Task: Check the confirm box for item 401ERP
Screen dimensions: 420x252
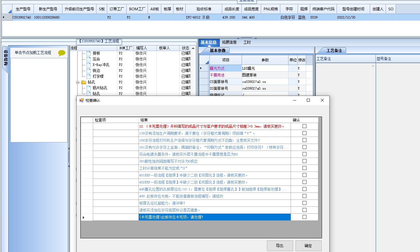Action: click(304, 175)
